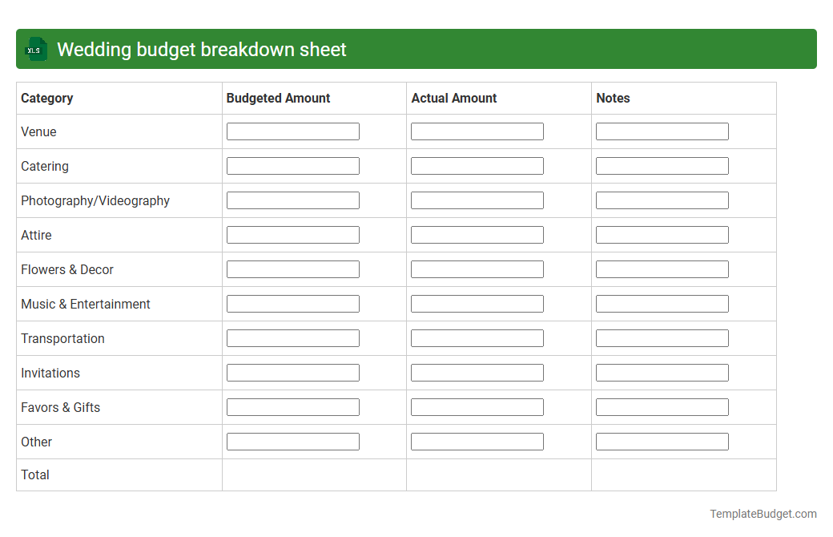Click the Actual Amount field for Venue

point(477,131)
